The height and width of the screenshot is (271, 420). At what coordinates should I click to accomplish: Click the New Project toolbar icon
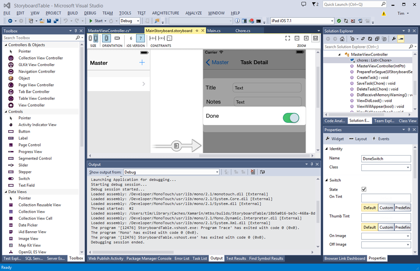31,21
